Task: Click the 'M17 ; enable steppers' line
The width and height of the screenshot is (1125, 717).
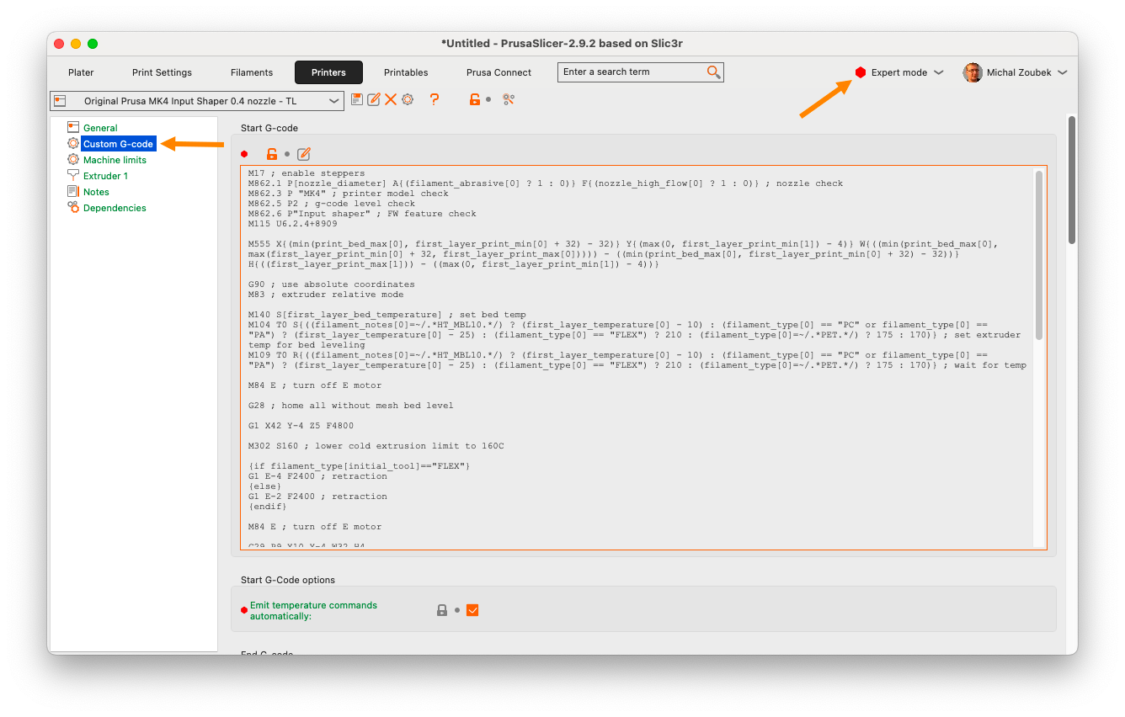Action: point(307,173)
